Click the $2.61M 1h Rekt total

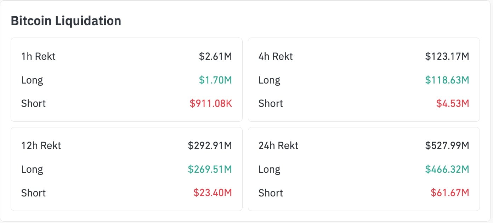pyautogui.click(x=215, y=56)
